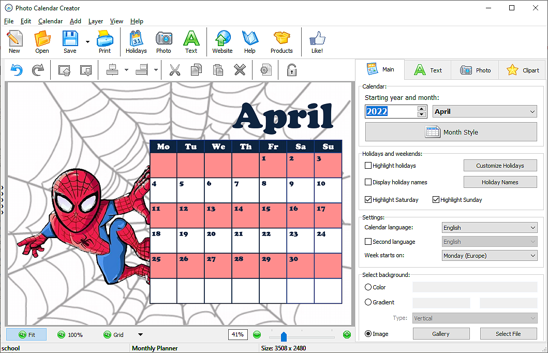Click the zoom slider handle
548x353 pixels.
(x=284, y=336)
